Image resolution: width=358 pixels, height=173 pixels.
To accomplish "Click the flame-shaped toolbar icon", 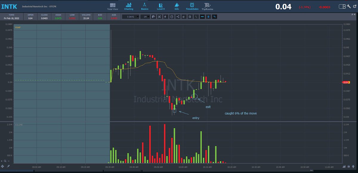I will click(x=184, y=17).
